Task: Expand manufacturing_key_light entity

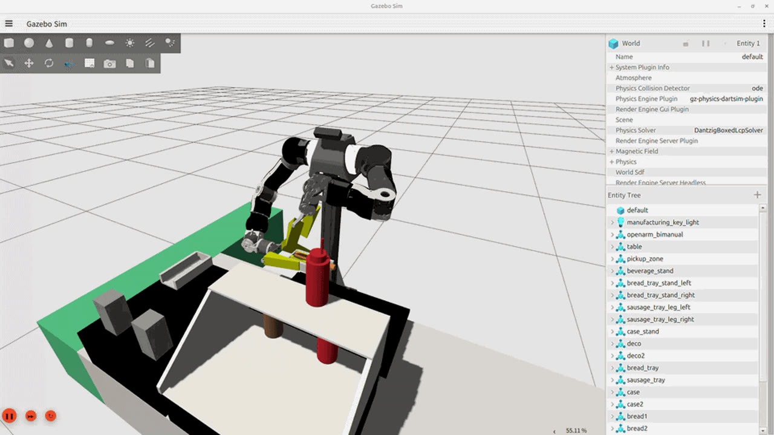Action: pos(612,222)
